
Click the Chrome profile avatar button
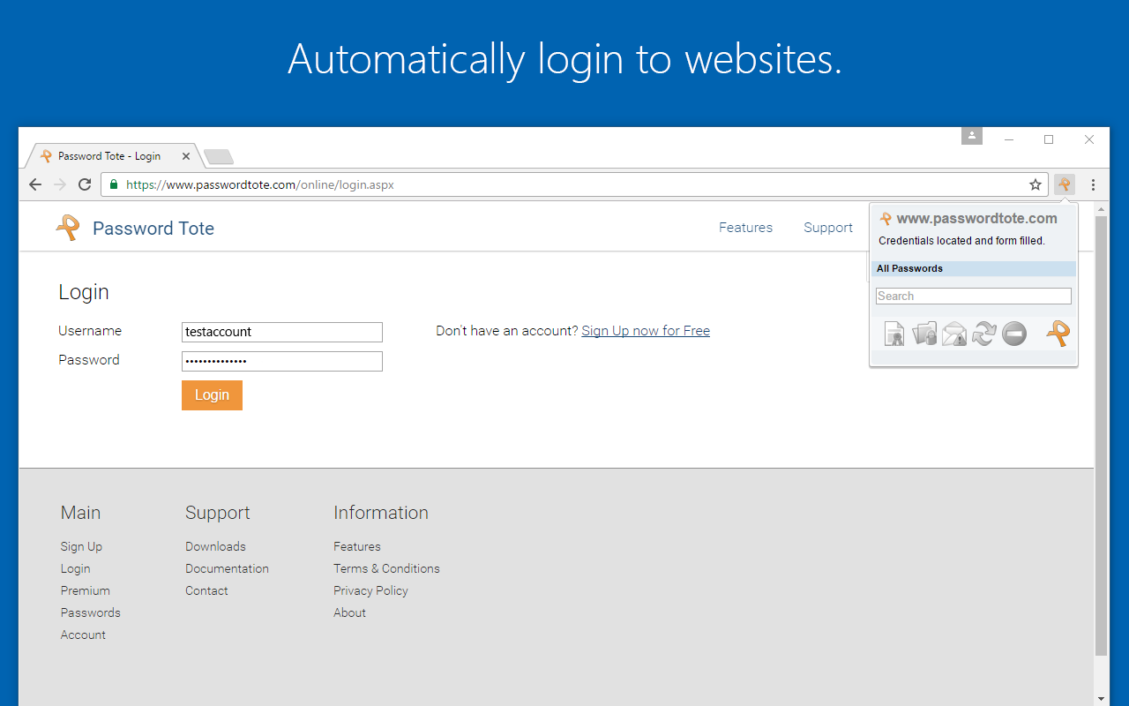971,136
